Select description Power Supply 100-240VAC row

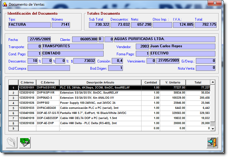pyautogui.click(x=100, y=103)
